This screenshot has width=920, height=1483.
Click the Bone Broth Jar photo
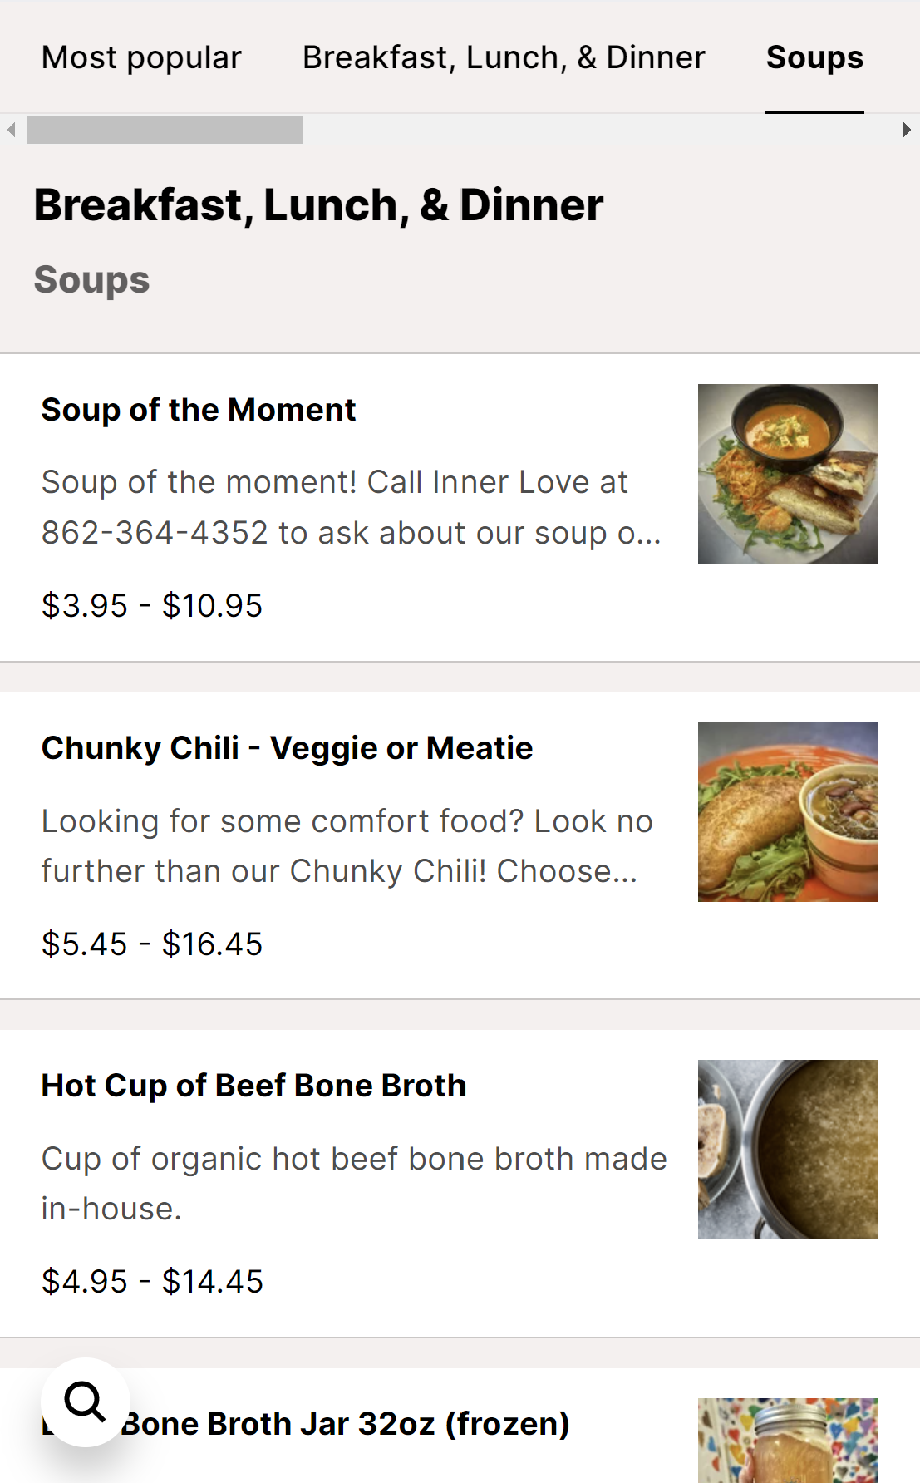[x=787, y=1442]
